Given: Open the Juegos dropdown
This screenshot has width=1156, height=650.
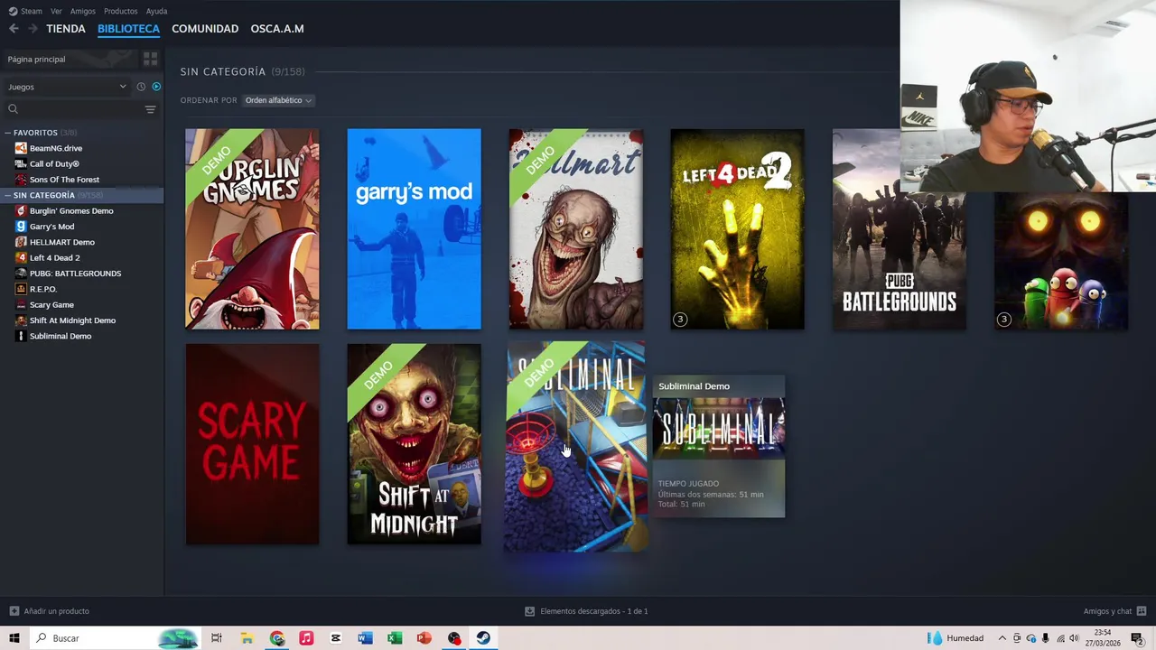Looking at the screenshot, I should pyautogui.click(x=67, y=87).
